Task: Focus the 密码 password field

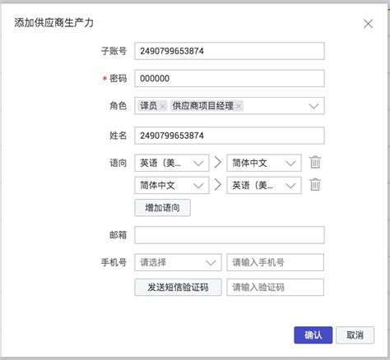Action: (230, 78)
